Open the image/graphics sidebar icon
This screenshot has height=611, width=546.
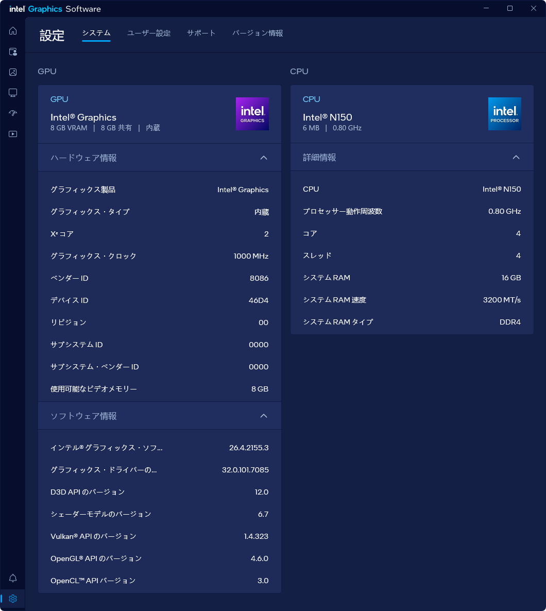[13, 72]
